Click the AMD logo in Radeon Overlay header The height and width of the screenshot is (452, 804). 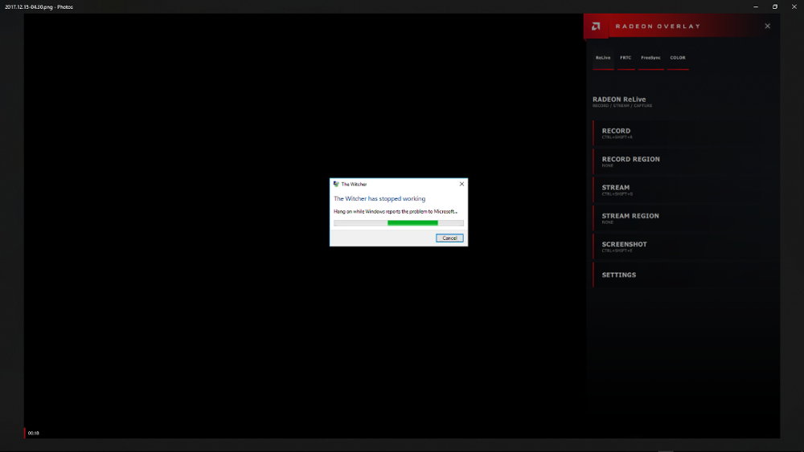[x=596, y=26]
